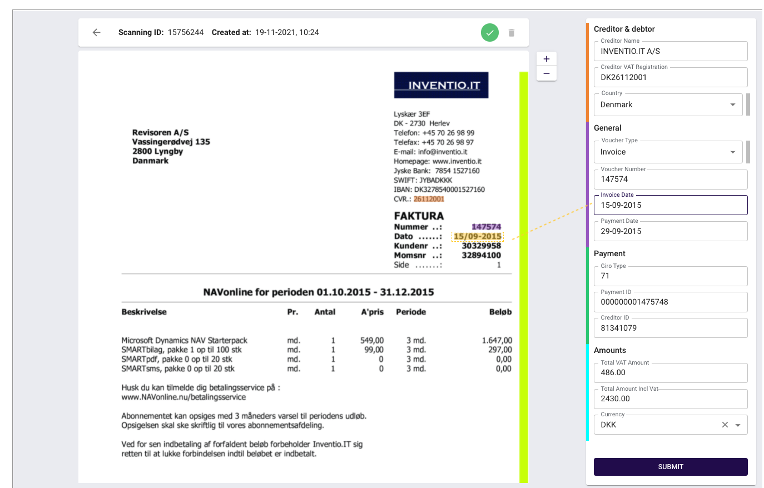
Task: Open the Voucher Type dropdown showing Invoice
Action: (x=668, y=152)
